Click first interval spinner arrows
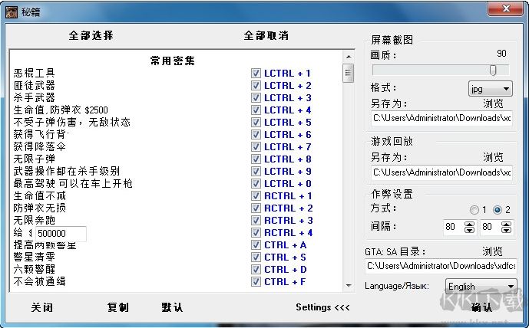529x328 pixels. click(x=469, y=227)
